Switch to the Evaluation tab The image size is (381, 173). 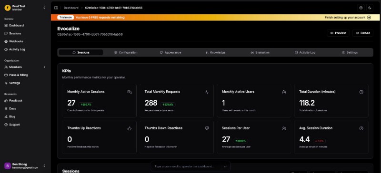coord(260,52)
